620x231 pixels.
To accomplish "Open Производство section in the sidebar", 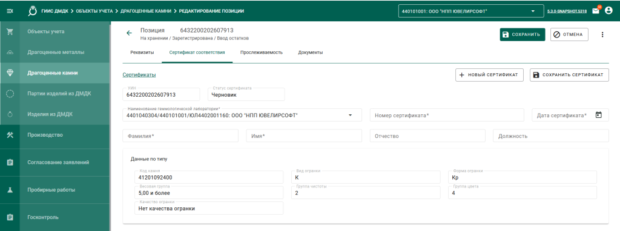I will point(45,135).
